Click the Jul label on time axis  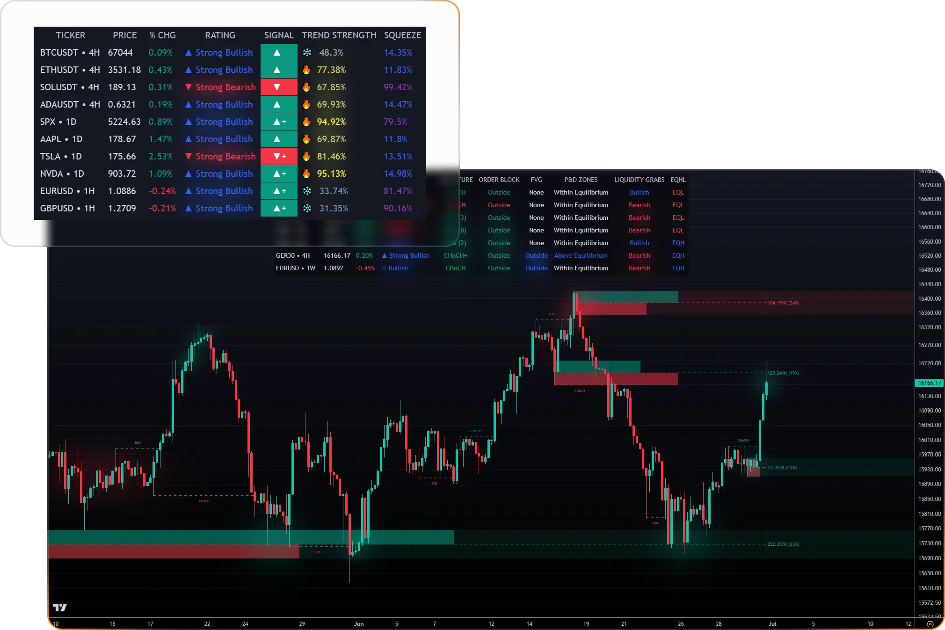[x=772, y=624]
